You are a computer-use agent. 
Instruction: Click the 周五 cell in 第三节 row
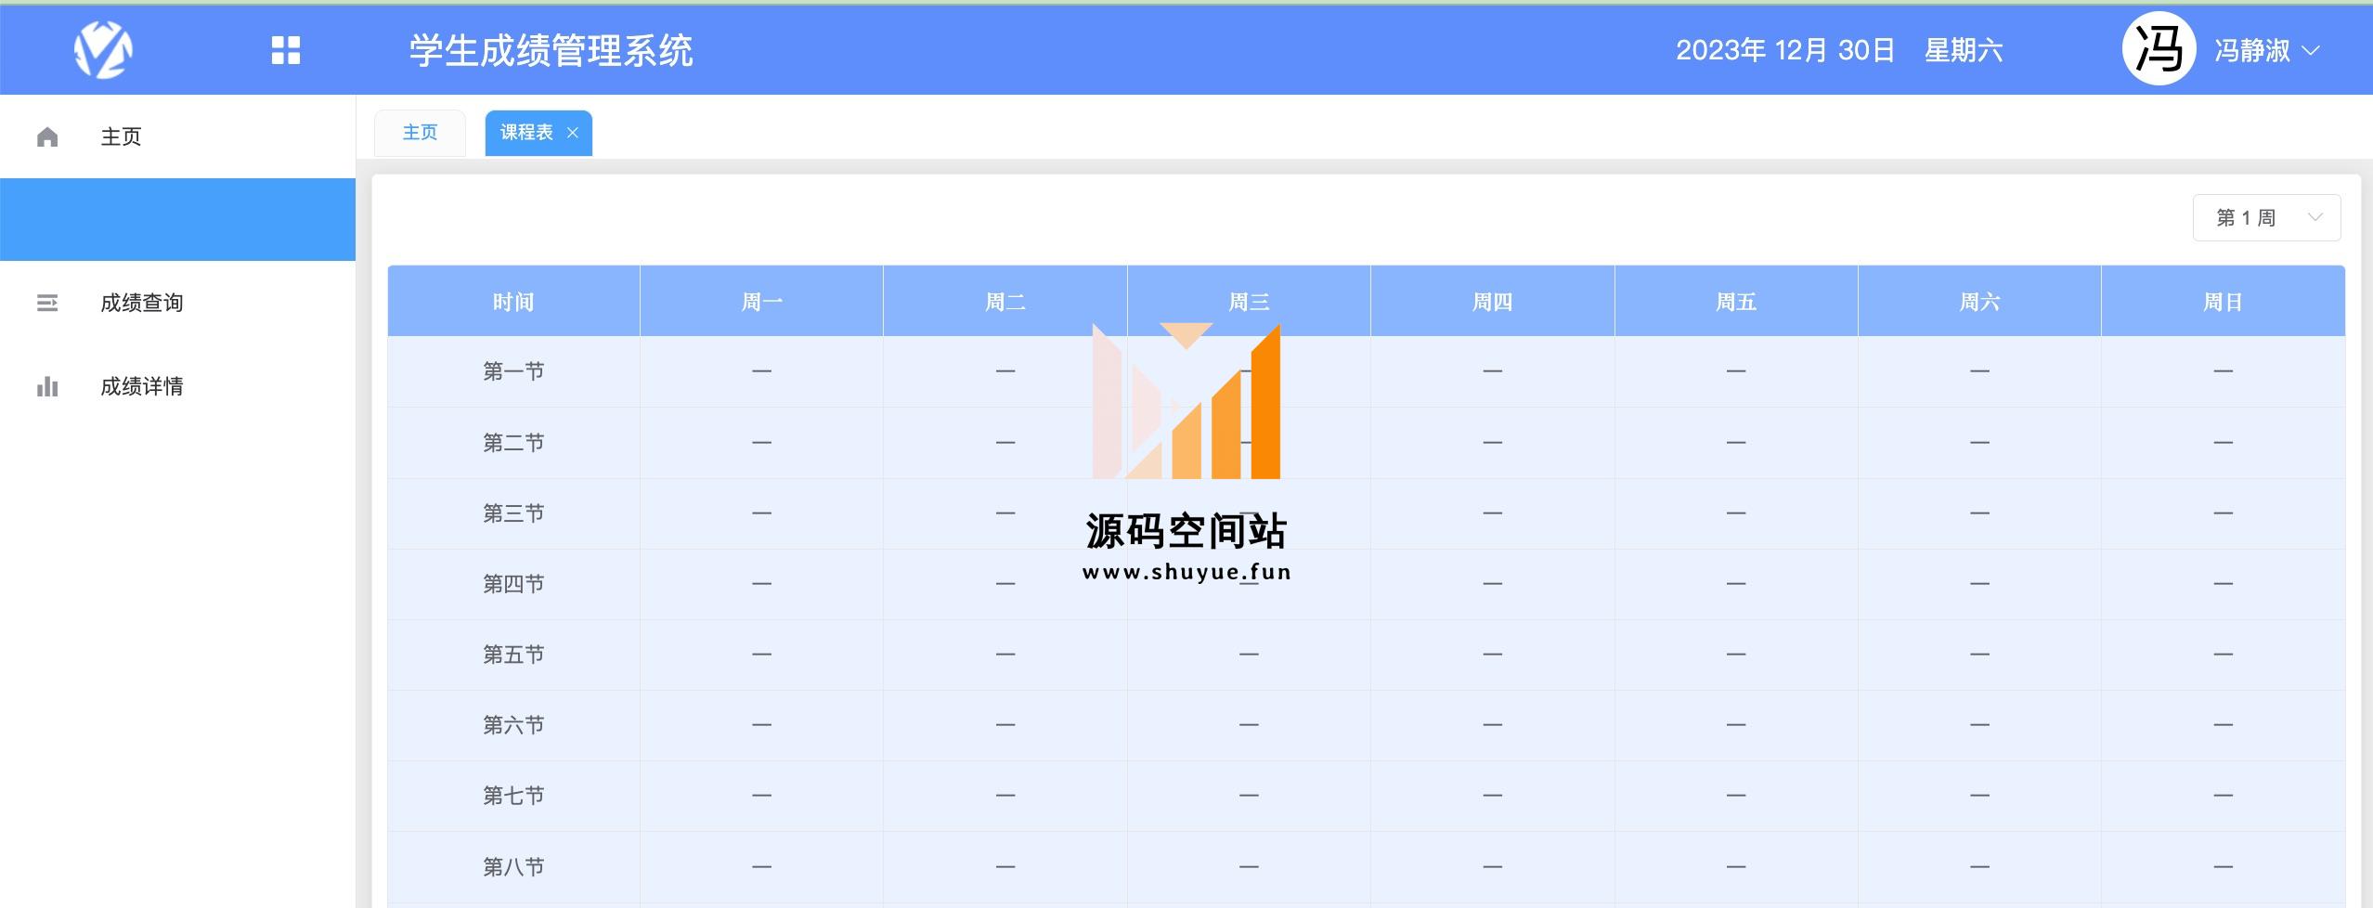[1736, 513]
